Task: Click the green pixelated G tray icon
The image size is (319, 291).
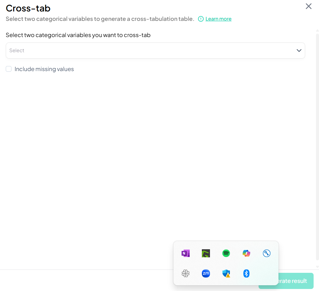Action: [x=206, y=253]
